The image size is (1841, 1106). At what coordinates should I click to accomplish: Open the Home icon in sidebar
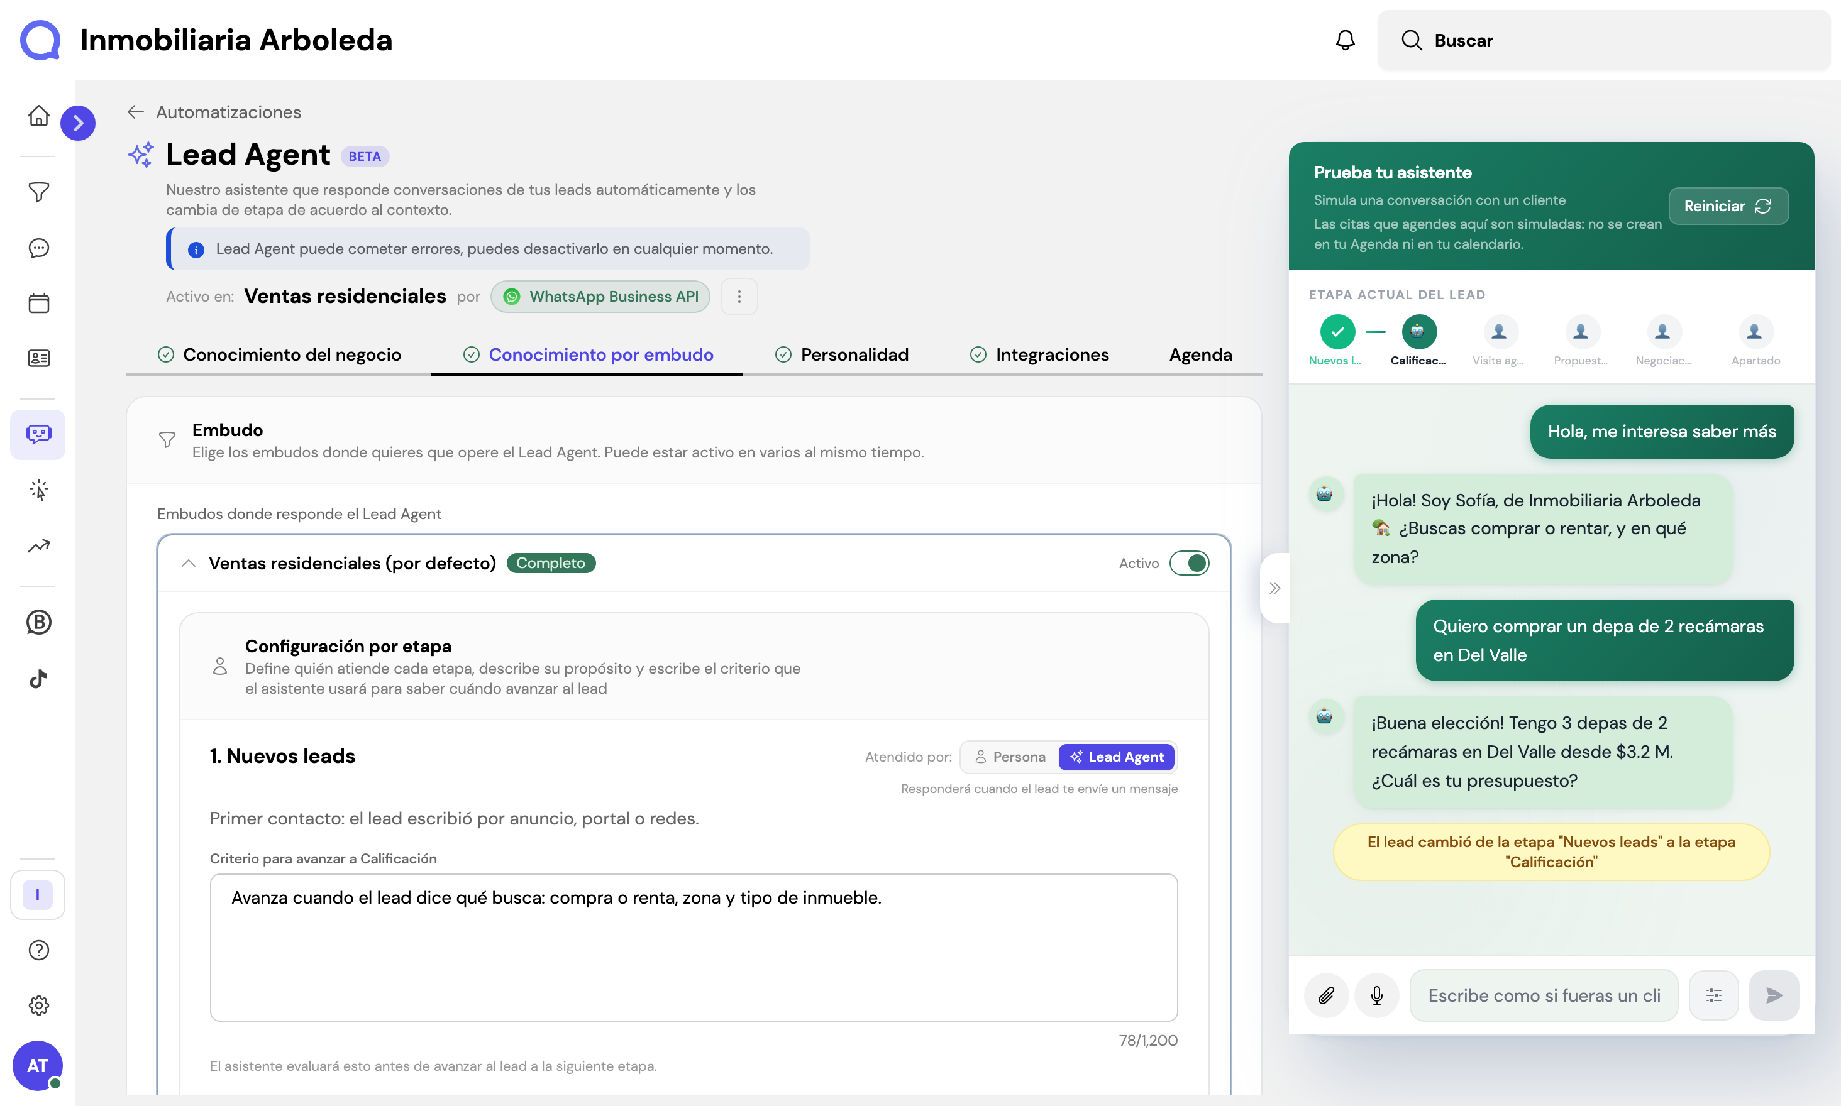point(39,116)
